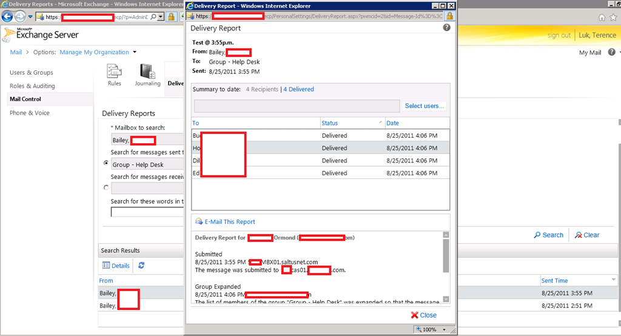Open the My Mail dropdown menu
Image resolution: width=621 pixels, height=336 pixels.
593,53
